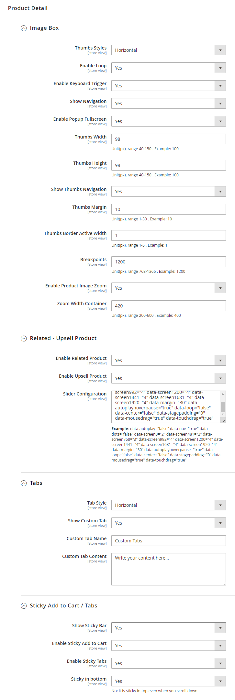Collapse the Tabs section icon

click(x=24, y=483)
